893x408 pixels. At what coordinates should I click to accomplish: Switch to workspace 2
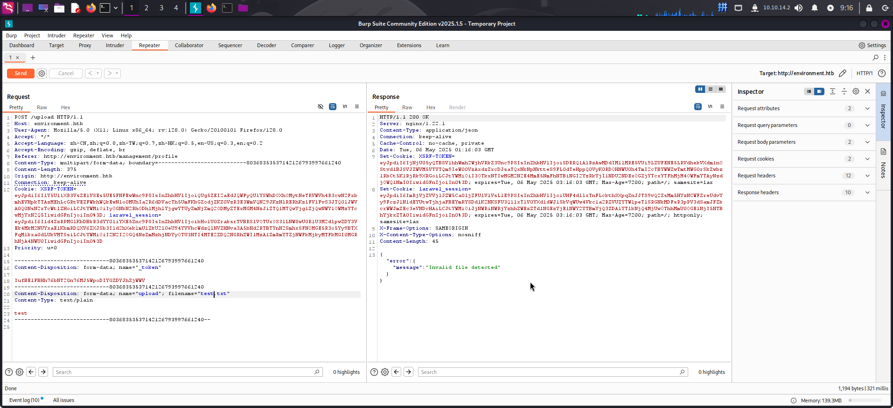point(147,7)
